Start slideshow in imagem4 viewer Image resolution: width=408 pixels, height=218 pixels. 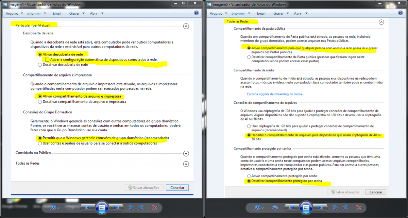pos(102,207)
